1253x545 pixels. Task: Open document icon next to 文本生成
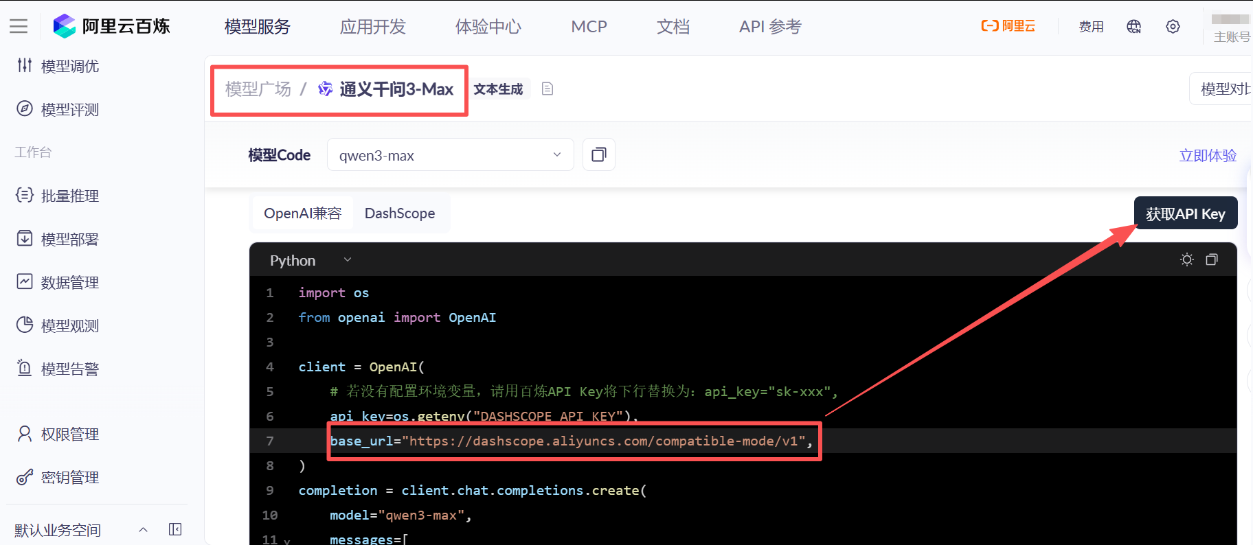pos(548,89)
